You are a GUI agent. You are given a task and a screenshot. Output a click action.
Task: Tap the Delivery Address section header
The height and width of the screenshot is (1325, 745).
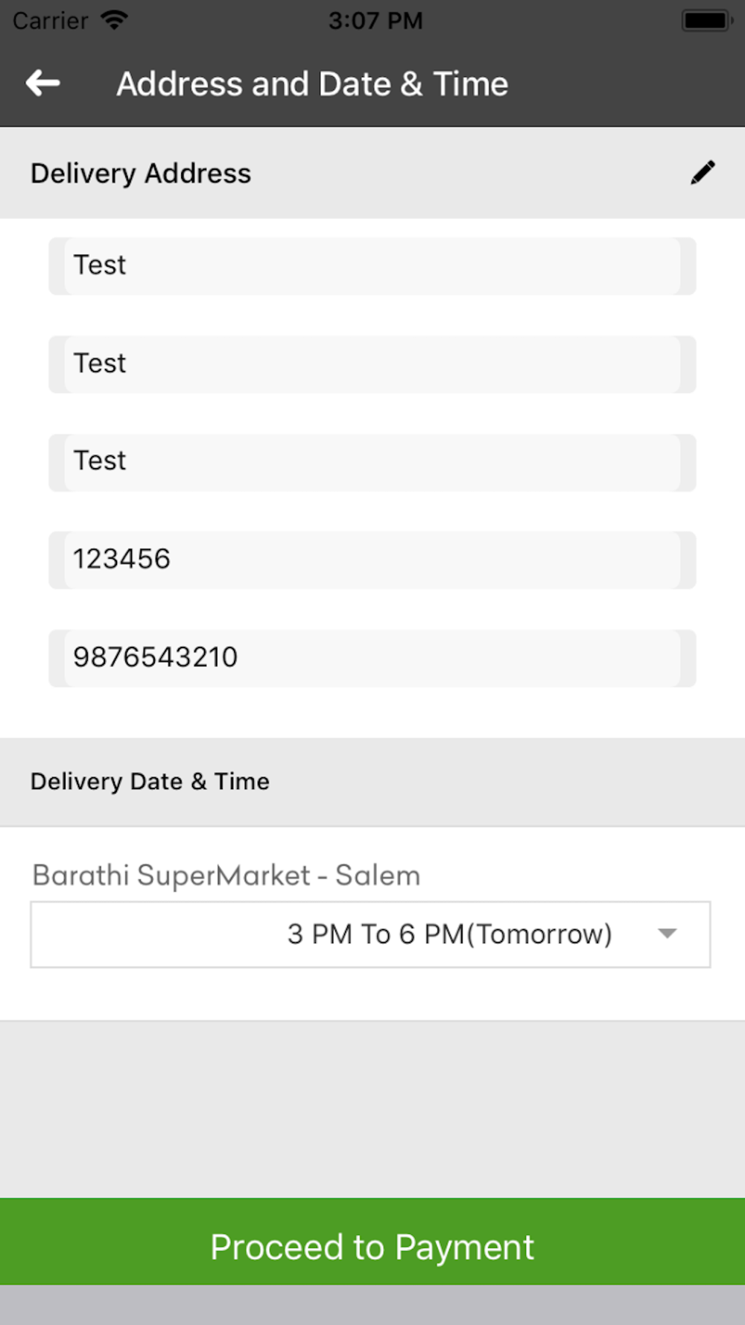click(141, 174)
